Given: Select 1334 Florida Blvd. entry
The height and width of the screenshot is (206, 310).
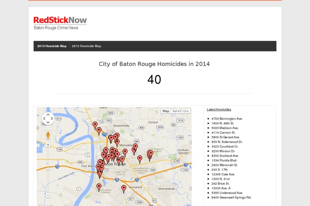Looking at the screenshot, I should [x=224, y=161].
